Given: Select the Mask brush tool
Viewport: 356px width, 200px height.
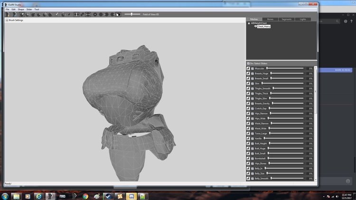Looking at the screenshot, I should 28,14.
